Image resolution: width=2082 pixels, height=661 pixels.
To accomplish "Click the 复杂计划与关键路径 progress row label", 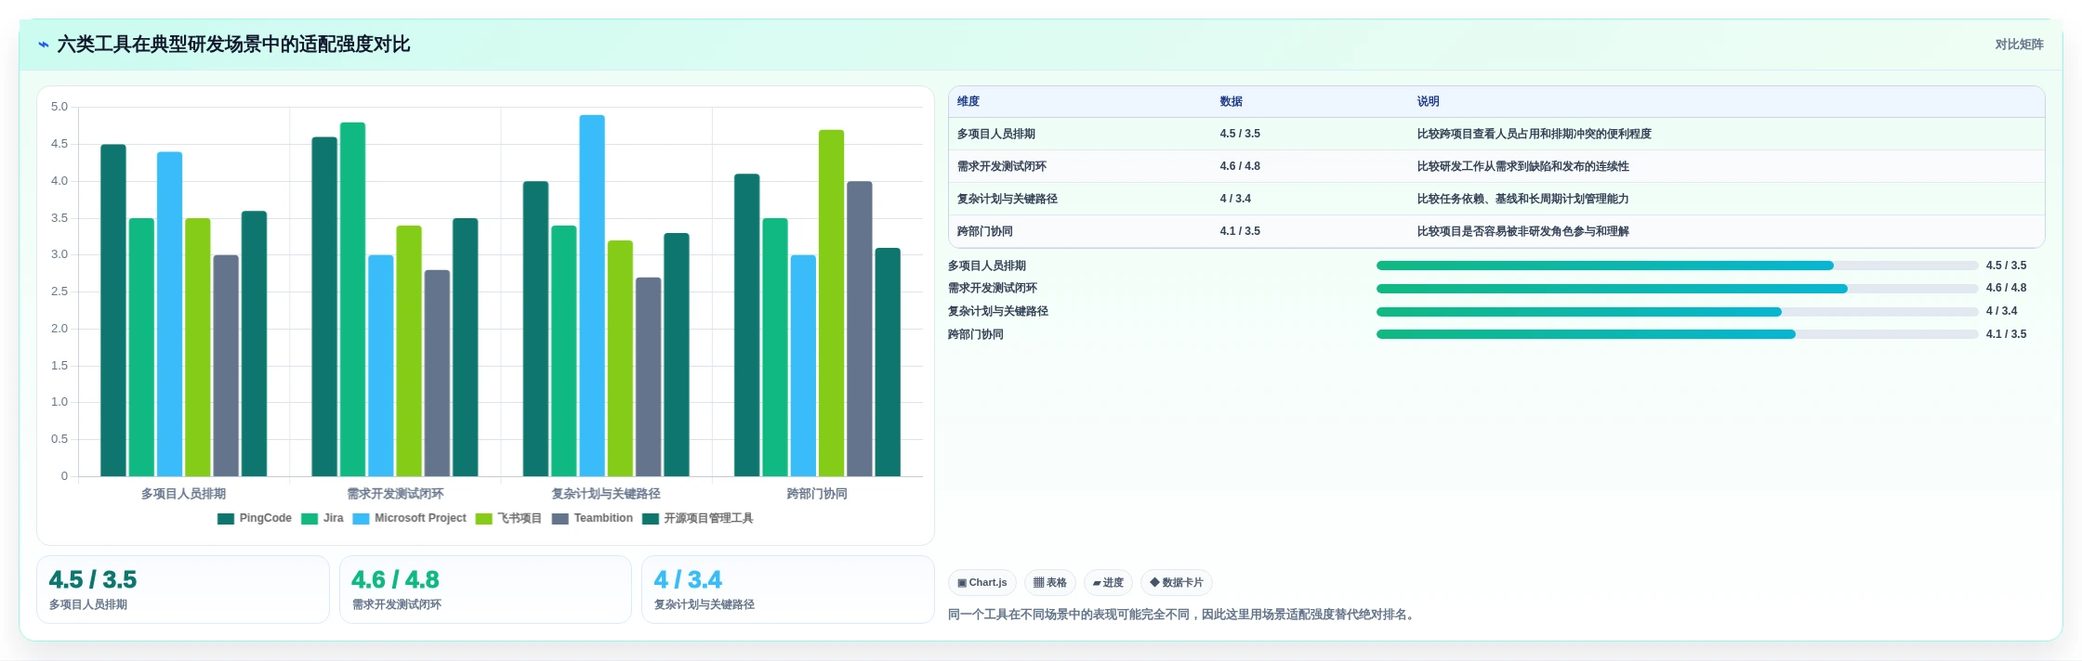I will pyautogui.click(x=998, y=312).
